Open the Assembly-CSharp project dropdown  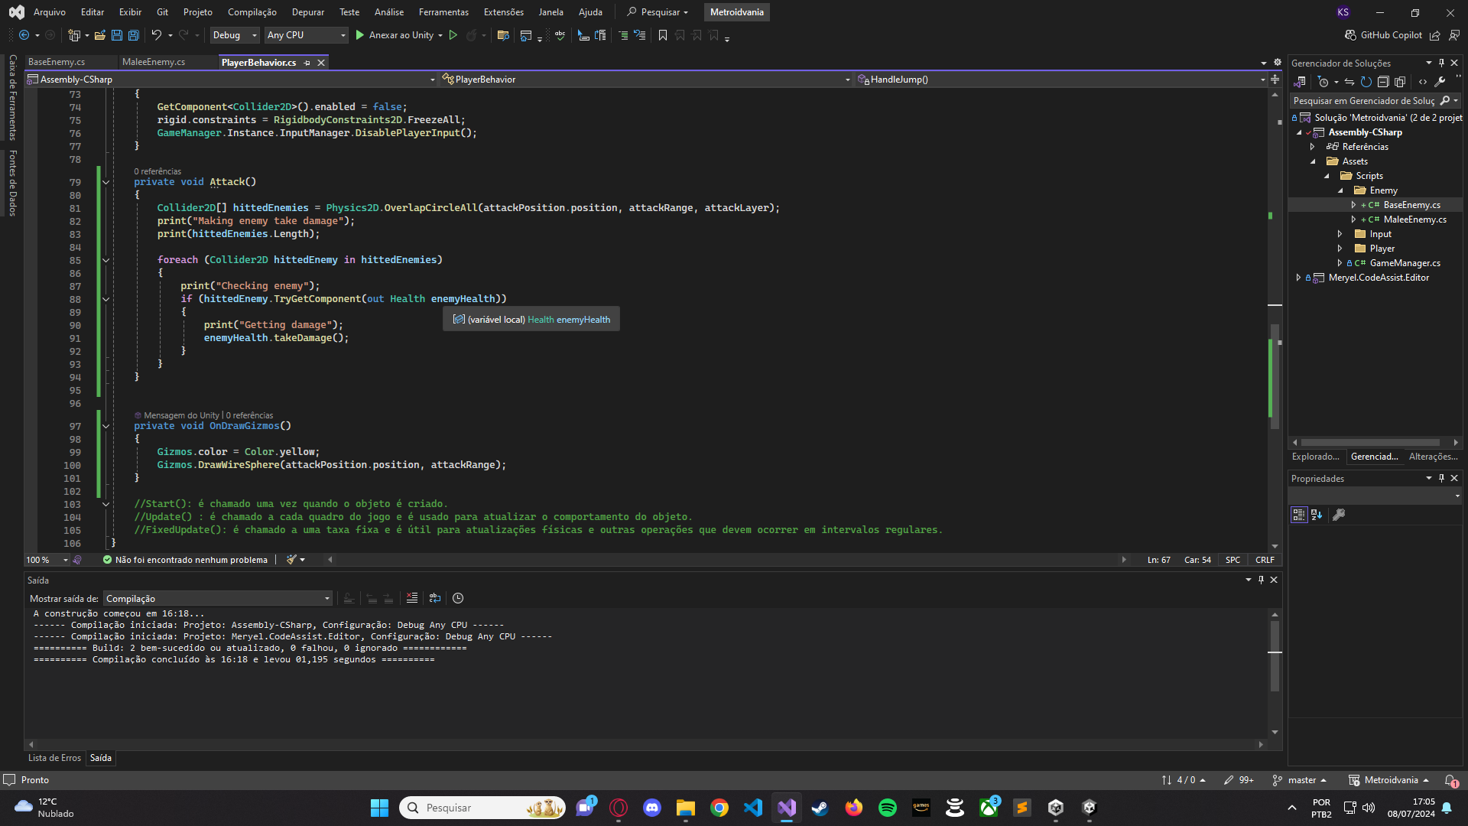(232, 80)
